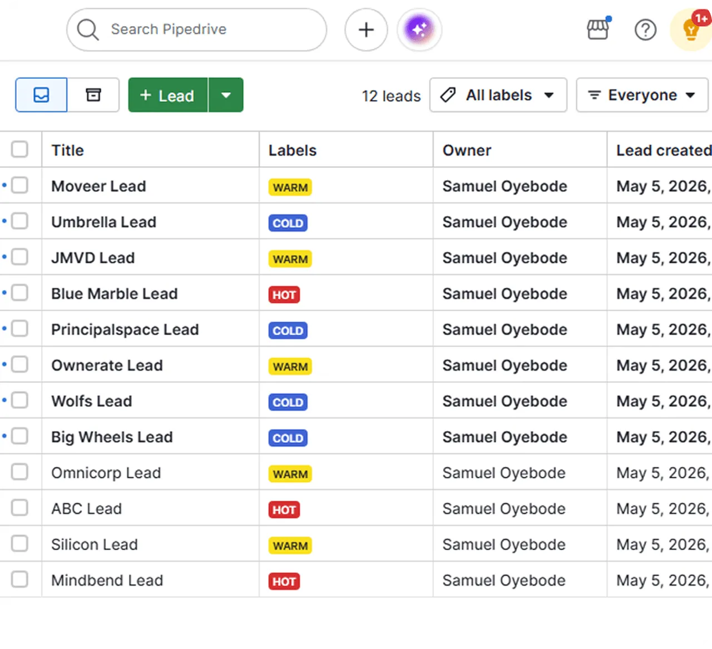Click the HOT label on Blue Marble Lead

(284, 294)
